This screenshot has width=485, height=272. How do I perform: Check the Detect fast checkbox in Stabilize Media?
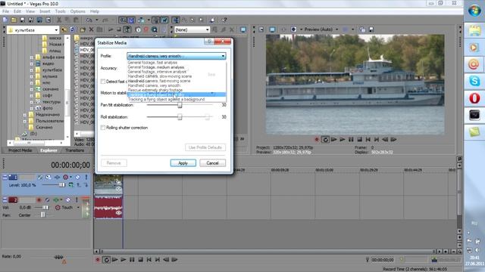pyautogui.click(x=103, y=82)
